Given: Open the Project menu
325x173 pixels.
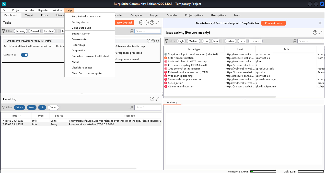Looking at the screenshot, I should click(x=16, y=10).
